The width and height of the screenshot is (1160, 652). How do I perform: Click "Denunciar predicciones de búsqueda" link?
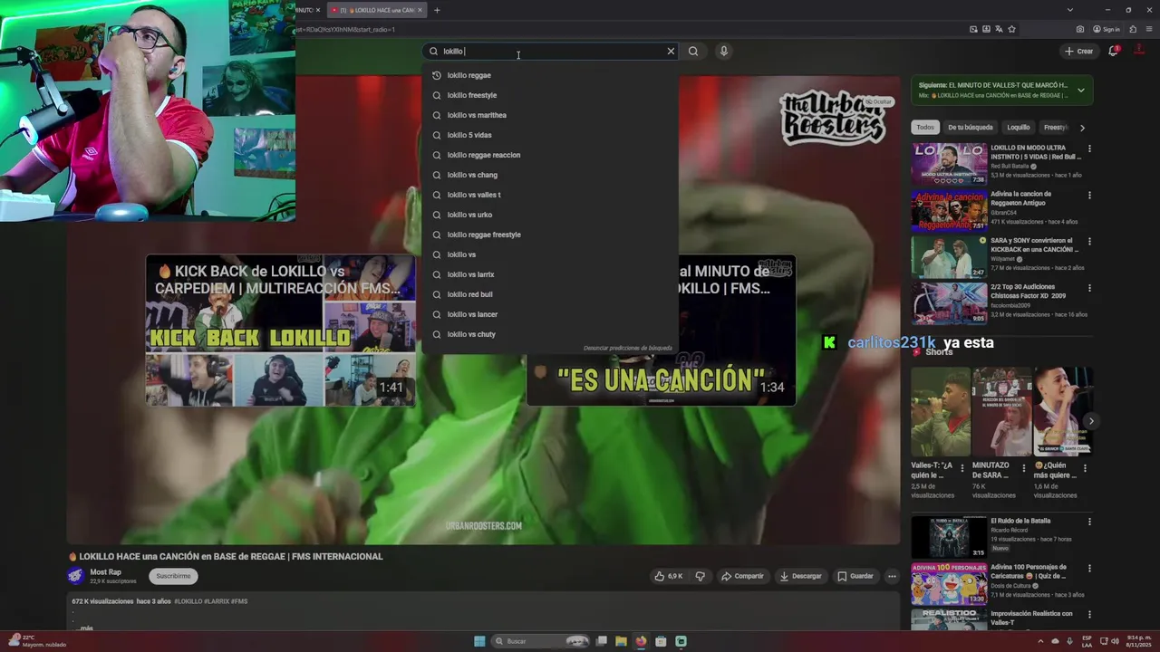pos(628,348)
